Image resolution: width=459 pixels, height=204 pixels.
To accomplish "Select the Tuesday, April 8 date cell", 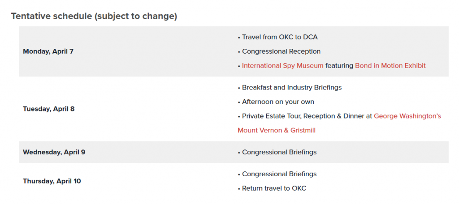I will [x=48, y=109].
